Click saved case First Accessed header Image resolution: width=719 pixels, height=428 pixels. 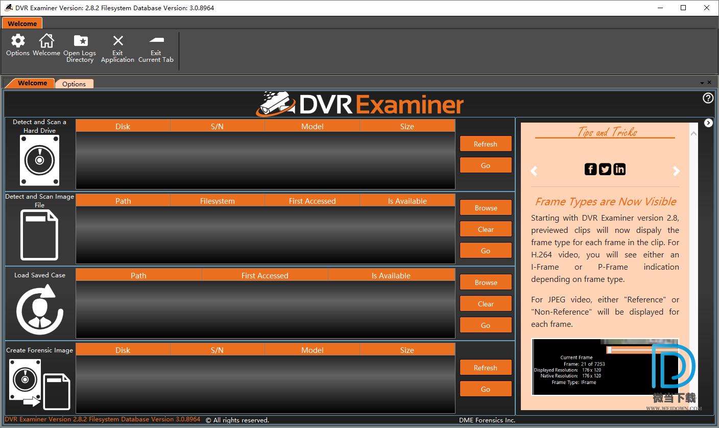pyautogui.click(x=265, y=275)
